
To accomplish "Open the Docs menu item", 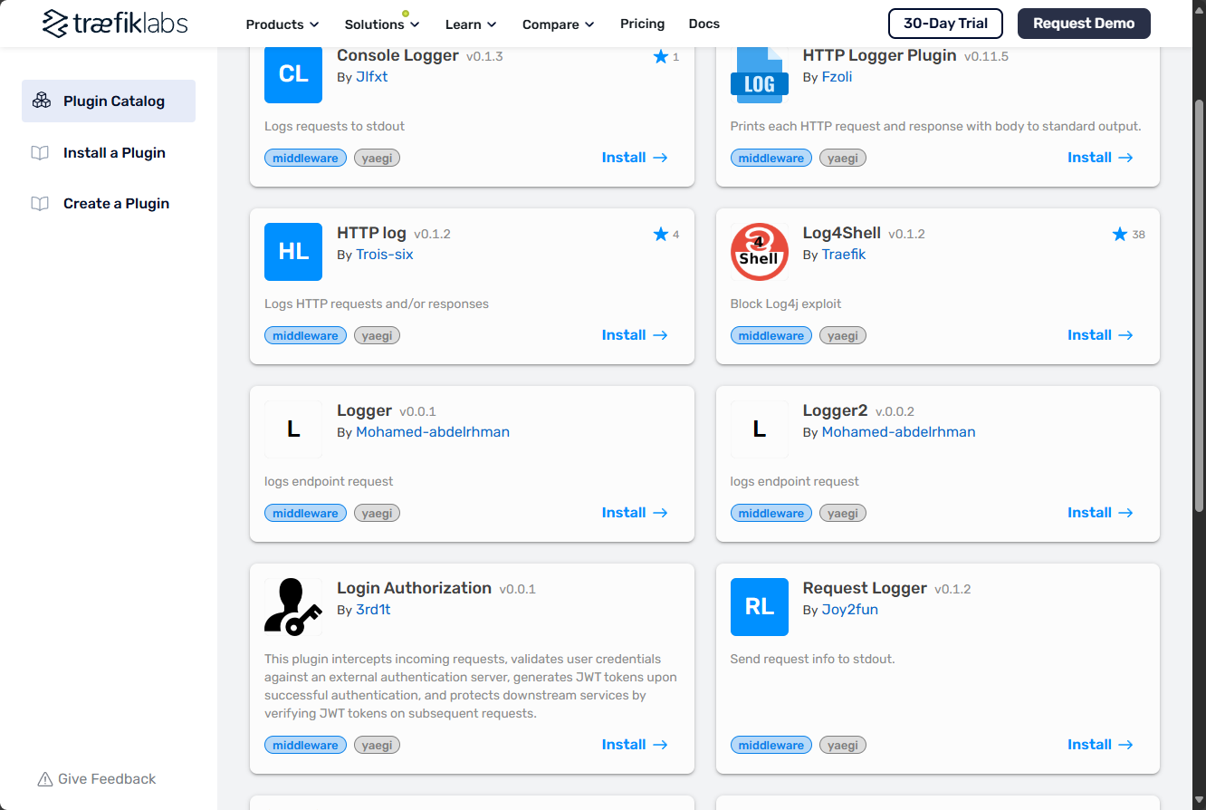I will coord(704,24).
